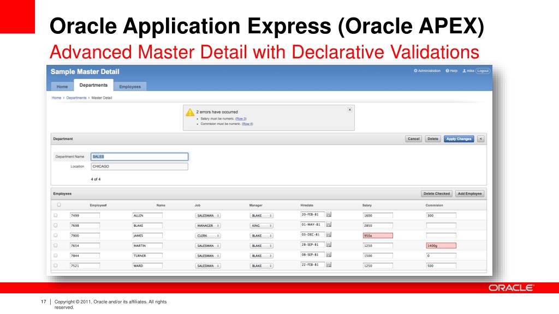Open the MANAGER job dropdown
This screenshot has height=314, width=559.
tap(208, 226)
